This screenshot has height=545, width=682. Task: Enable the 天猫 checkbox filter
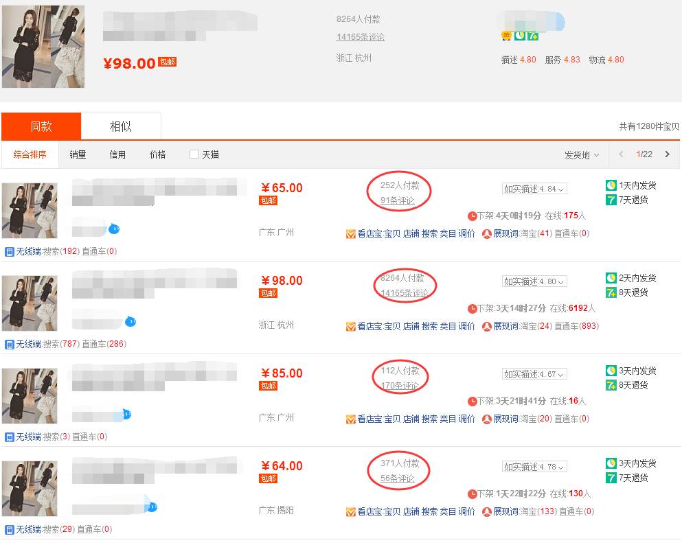click(x=194, y=154)
